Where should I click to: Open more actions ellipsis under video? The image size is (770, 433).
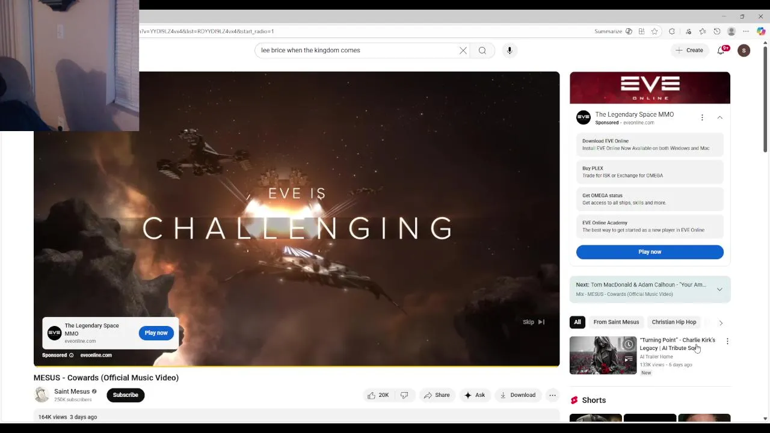552,395
